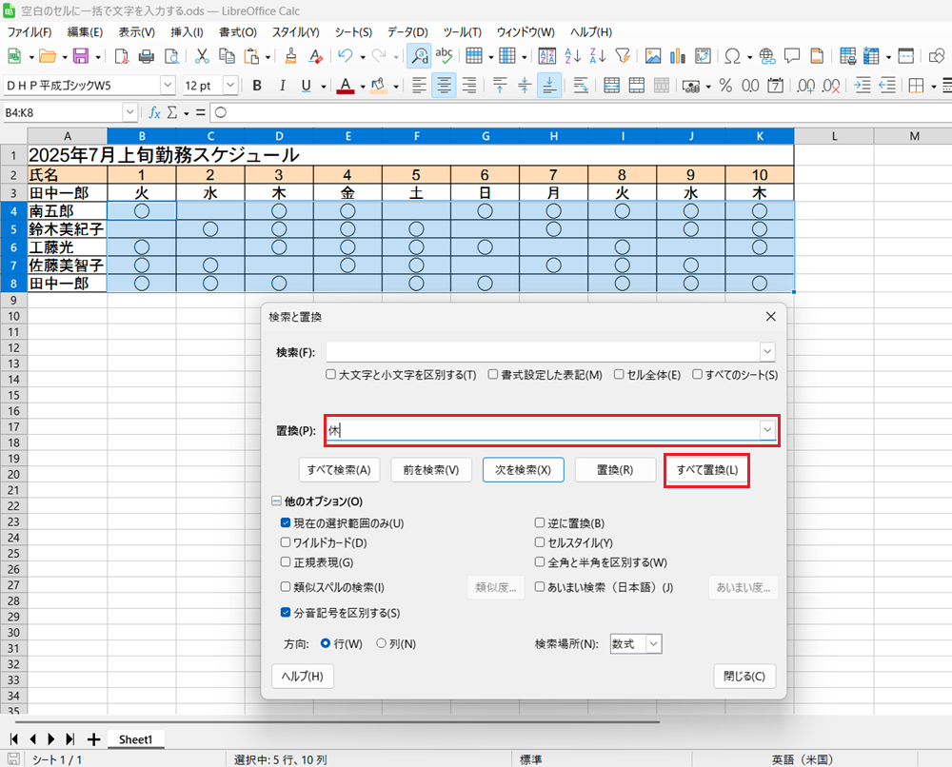Open the 検索場所 数式 dropdown
This screenshot has height=767, width=952.
point(654,644)
